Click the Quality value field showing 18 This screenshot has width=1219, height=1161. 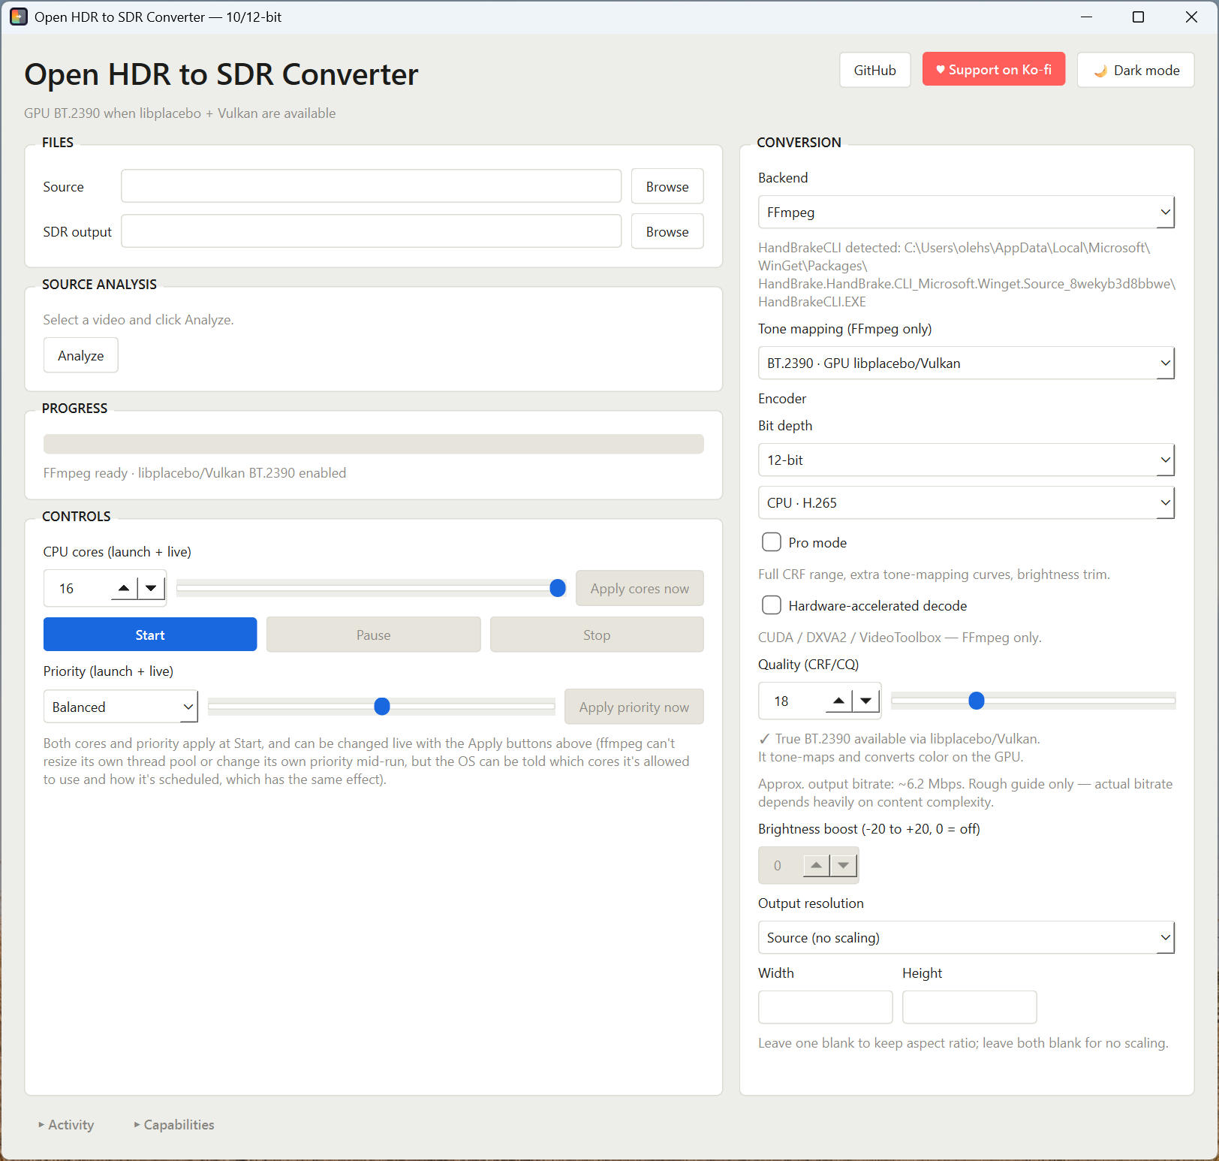[x=792, y=701]
